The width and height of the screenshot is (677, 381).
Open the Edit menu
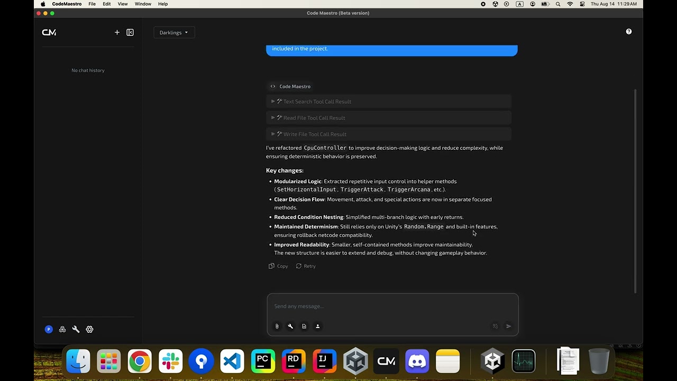[x=107, y=4]
